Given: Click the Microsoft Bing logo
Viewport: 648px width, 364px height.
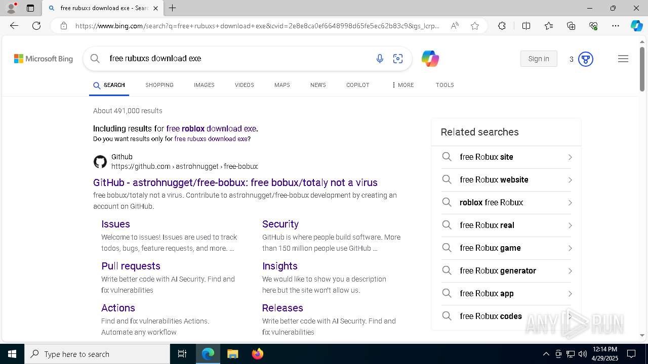Looking at the screenshot, I should pyautogui.click(x=44, y=59).
